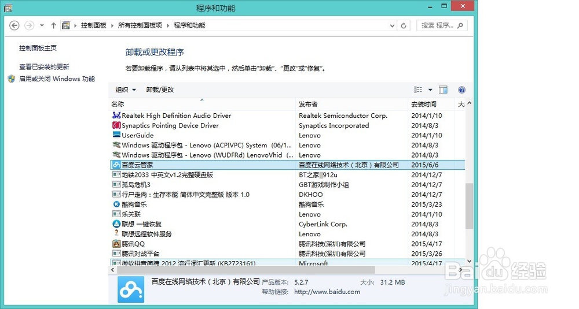Select the 腾讯QQ program icon

116,244
